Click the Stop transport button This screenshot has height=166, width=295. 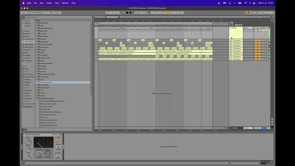127,13
